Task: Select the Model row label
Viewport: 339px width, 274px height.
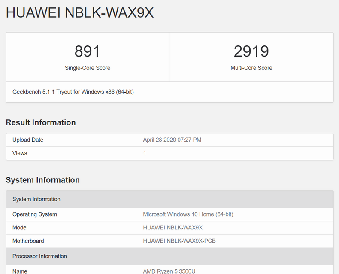Action: (x=21, y=228)
